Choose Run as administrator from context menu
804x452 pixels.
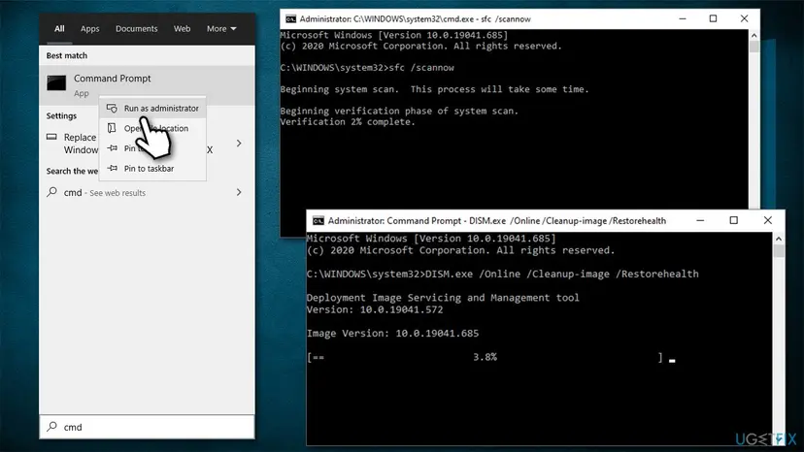pos(152,108)
